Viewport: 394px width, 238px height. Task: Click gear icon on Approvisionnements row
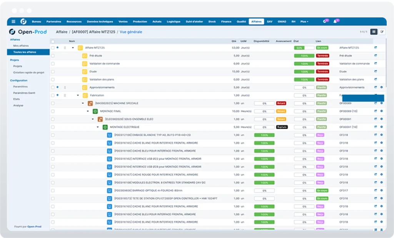[x=381, y=87]
